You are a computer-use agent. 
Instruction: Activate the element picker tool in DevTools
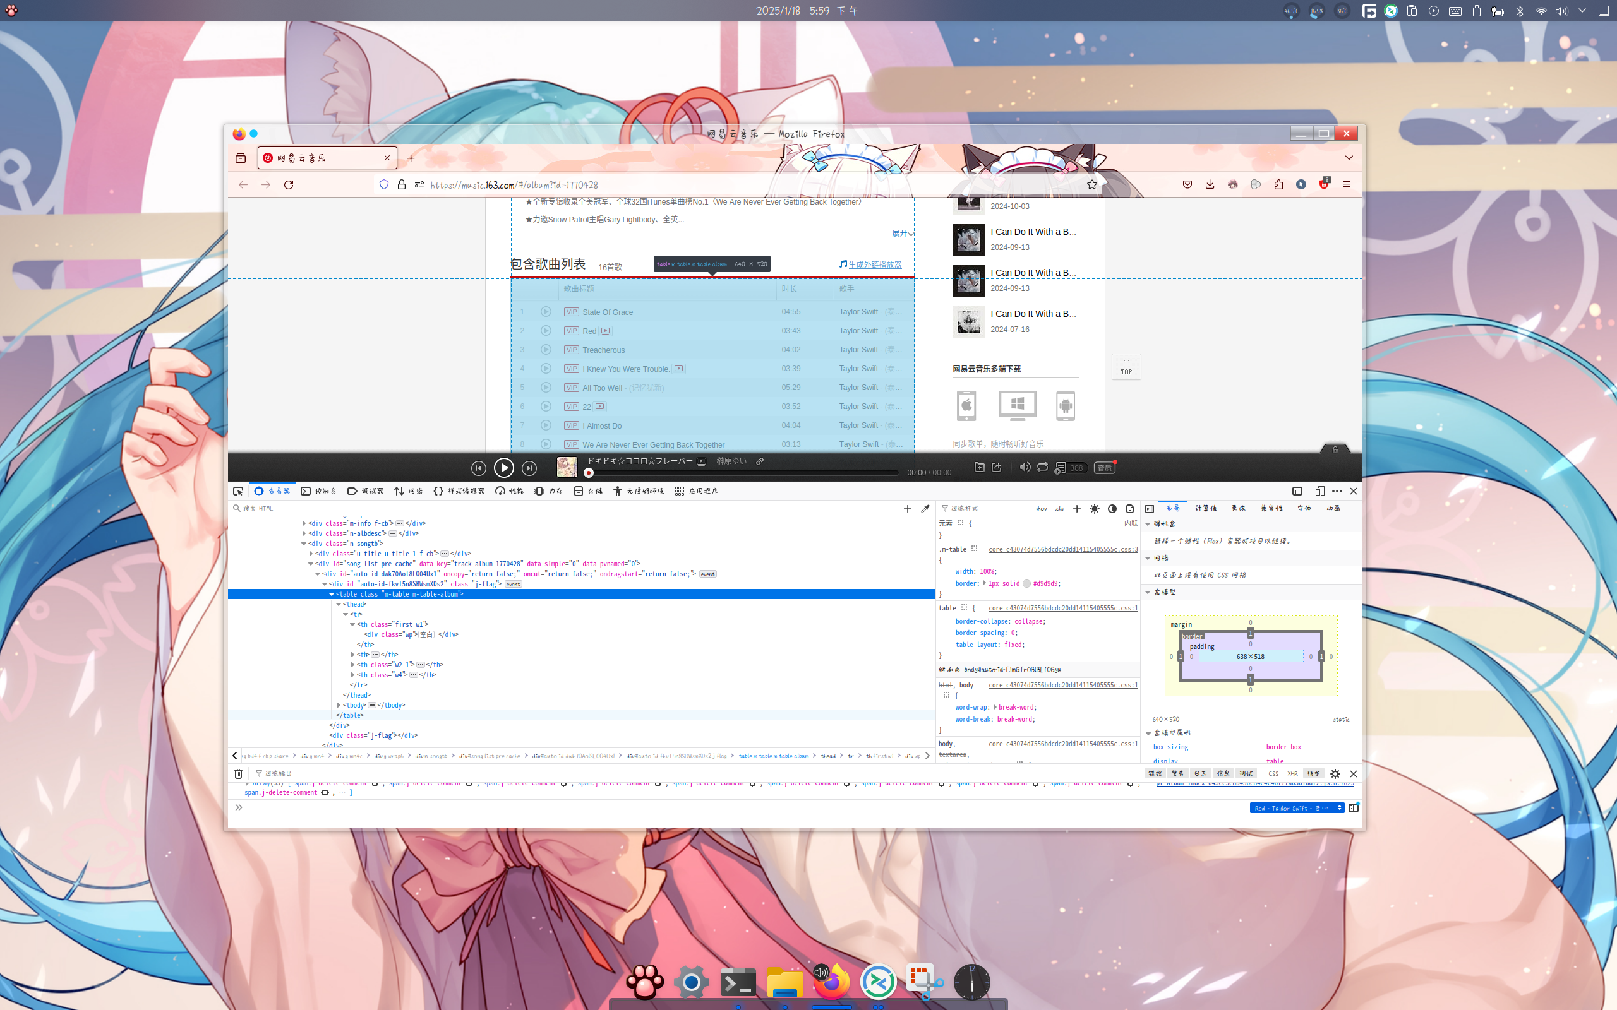click(238, 491)
